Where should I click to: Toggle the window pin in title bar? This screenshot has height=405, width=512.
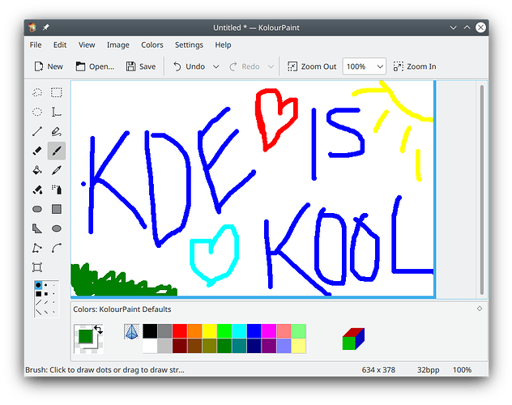[45, 27]
